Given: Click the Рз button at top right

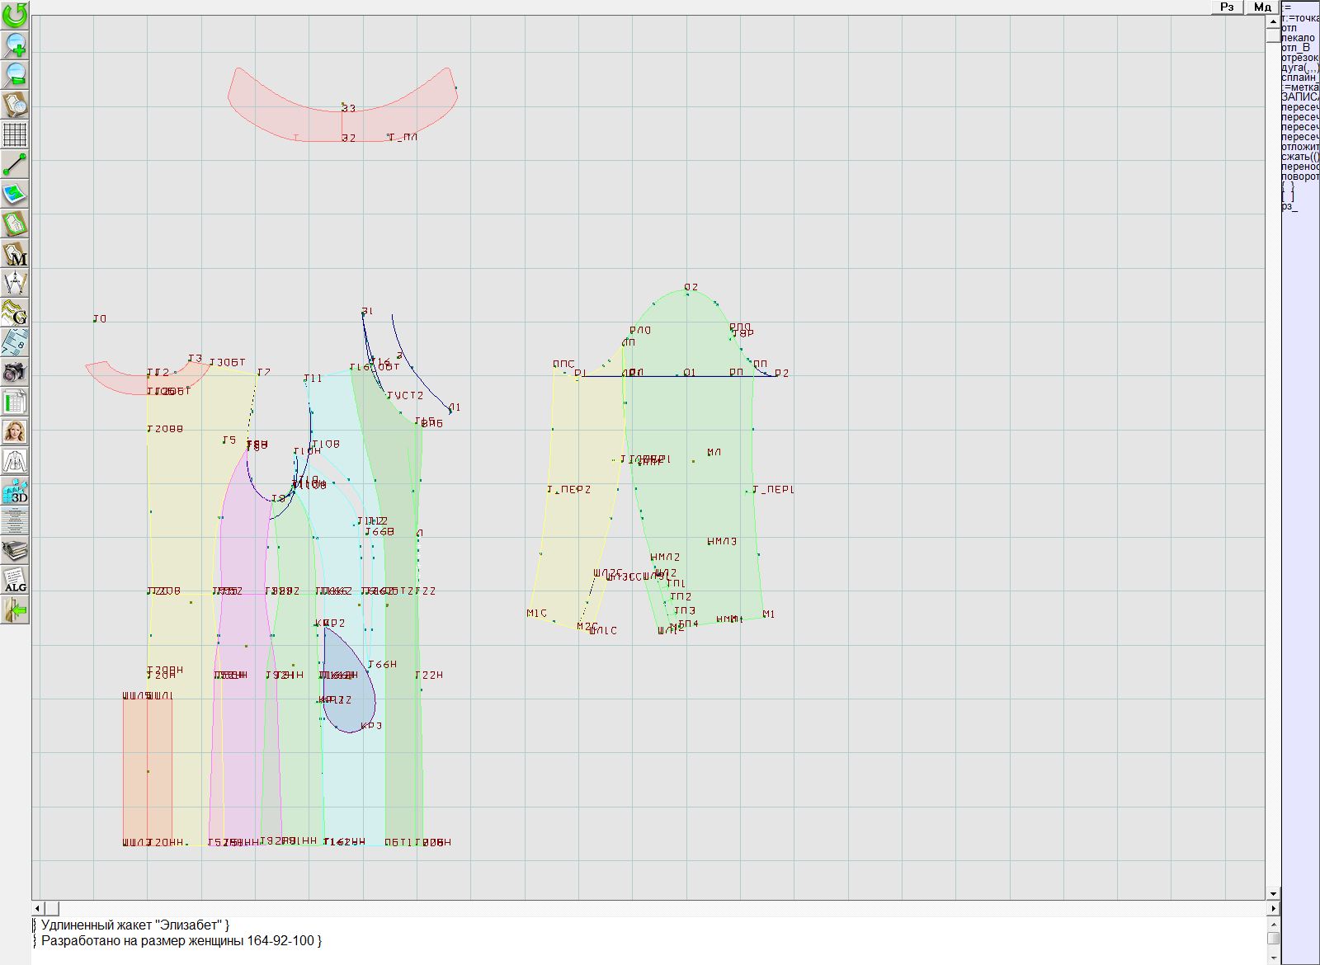Looking at the screenshot, I should click(1227, 7).
